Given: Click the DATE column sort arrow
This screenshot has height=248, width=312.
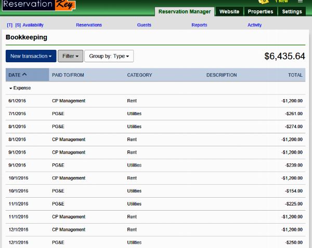Looking at the screenshot, I should coord(24,75).
